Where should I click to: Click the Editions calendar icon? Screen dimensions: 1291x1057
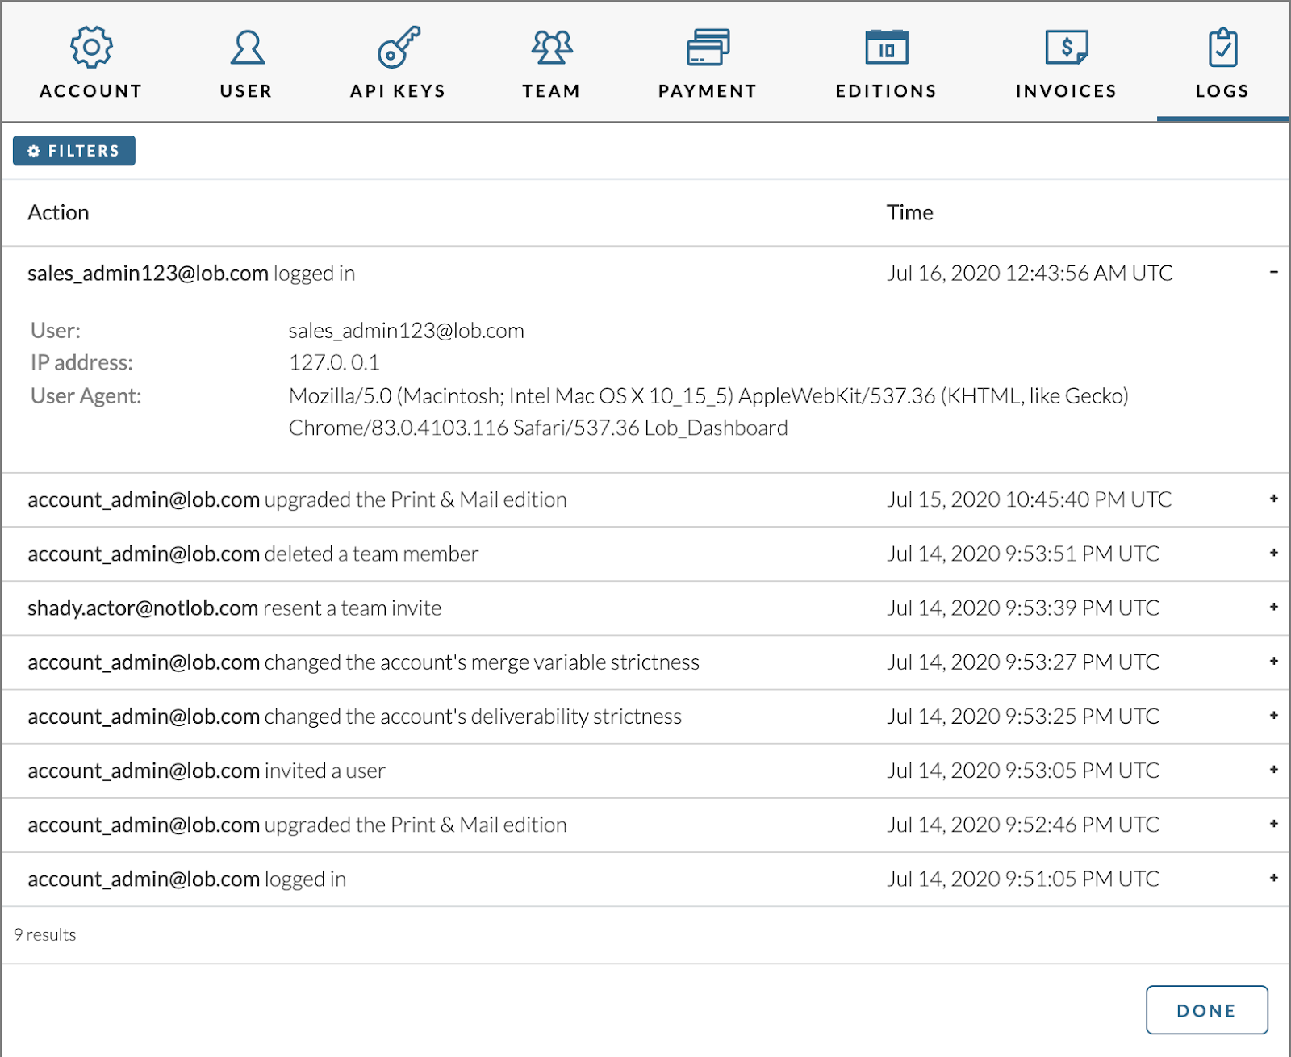[x=886, y=46]
